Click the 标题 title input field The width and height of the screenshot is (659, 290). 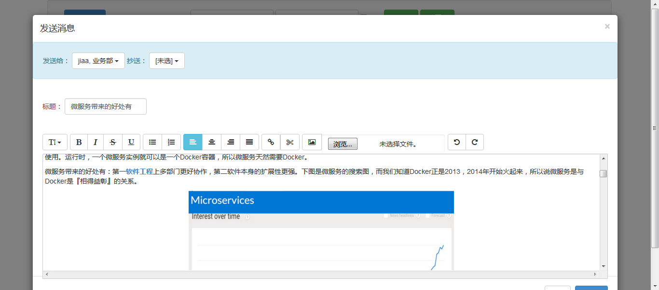tap(106, 106)
